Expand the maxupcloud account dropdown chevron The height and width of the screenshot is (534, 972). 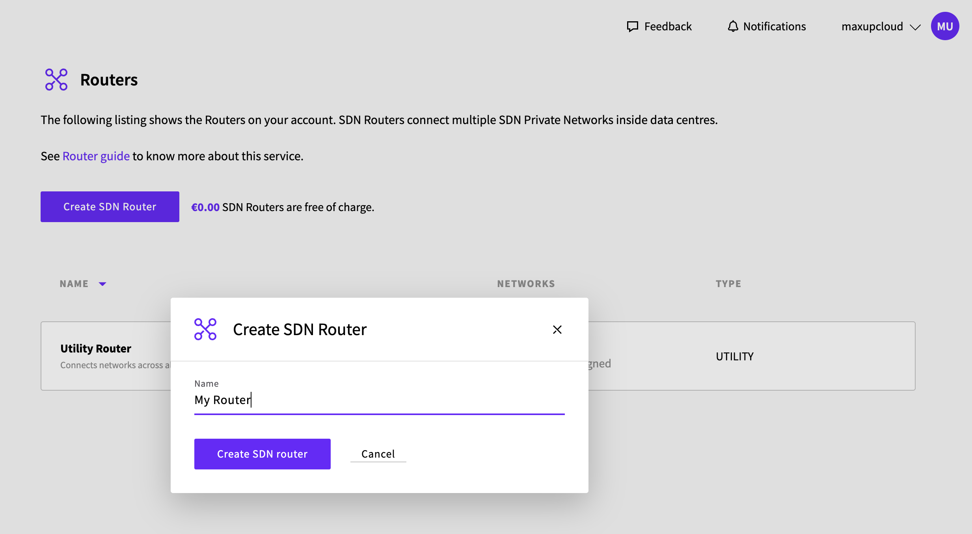[x=915, y=27]
